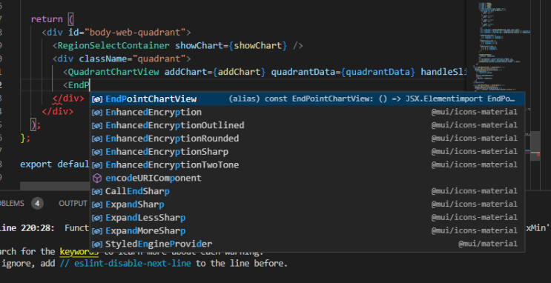Select the CallEndSharp suggestion
Image resolution: width=551 pixels, height=283 pixels.
pos(308,191)
